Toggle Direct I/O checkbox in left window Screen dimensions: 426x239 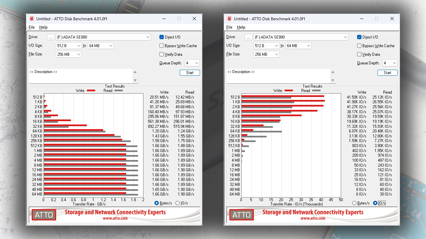tap(161, 37)
